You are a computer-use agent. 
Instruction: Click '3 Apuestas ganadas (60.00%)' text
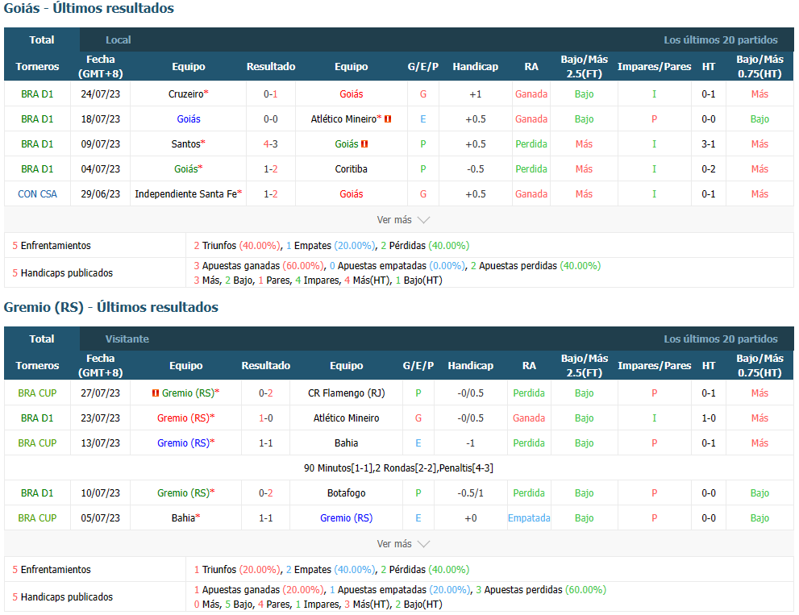pyautogui.click(x=259, y=266)
